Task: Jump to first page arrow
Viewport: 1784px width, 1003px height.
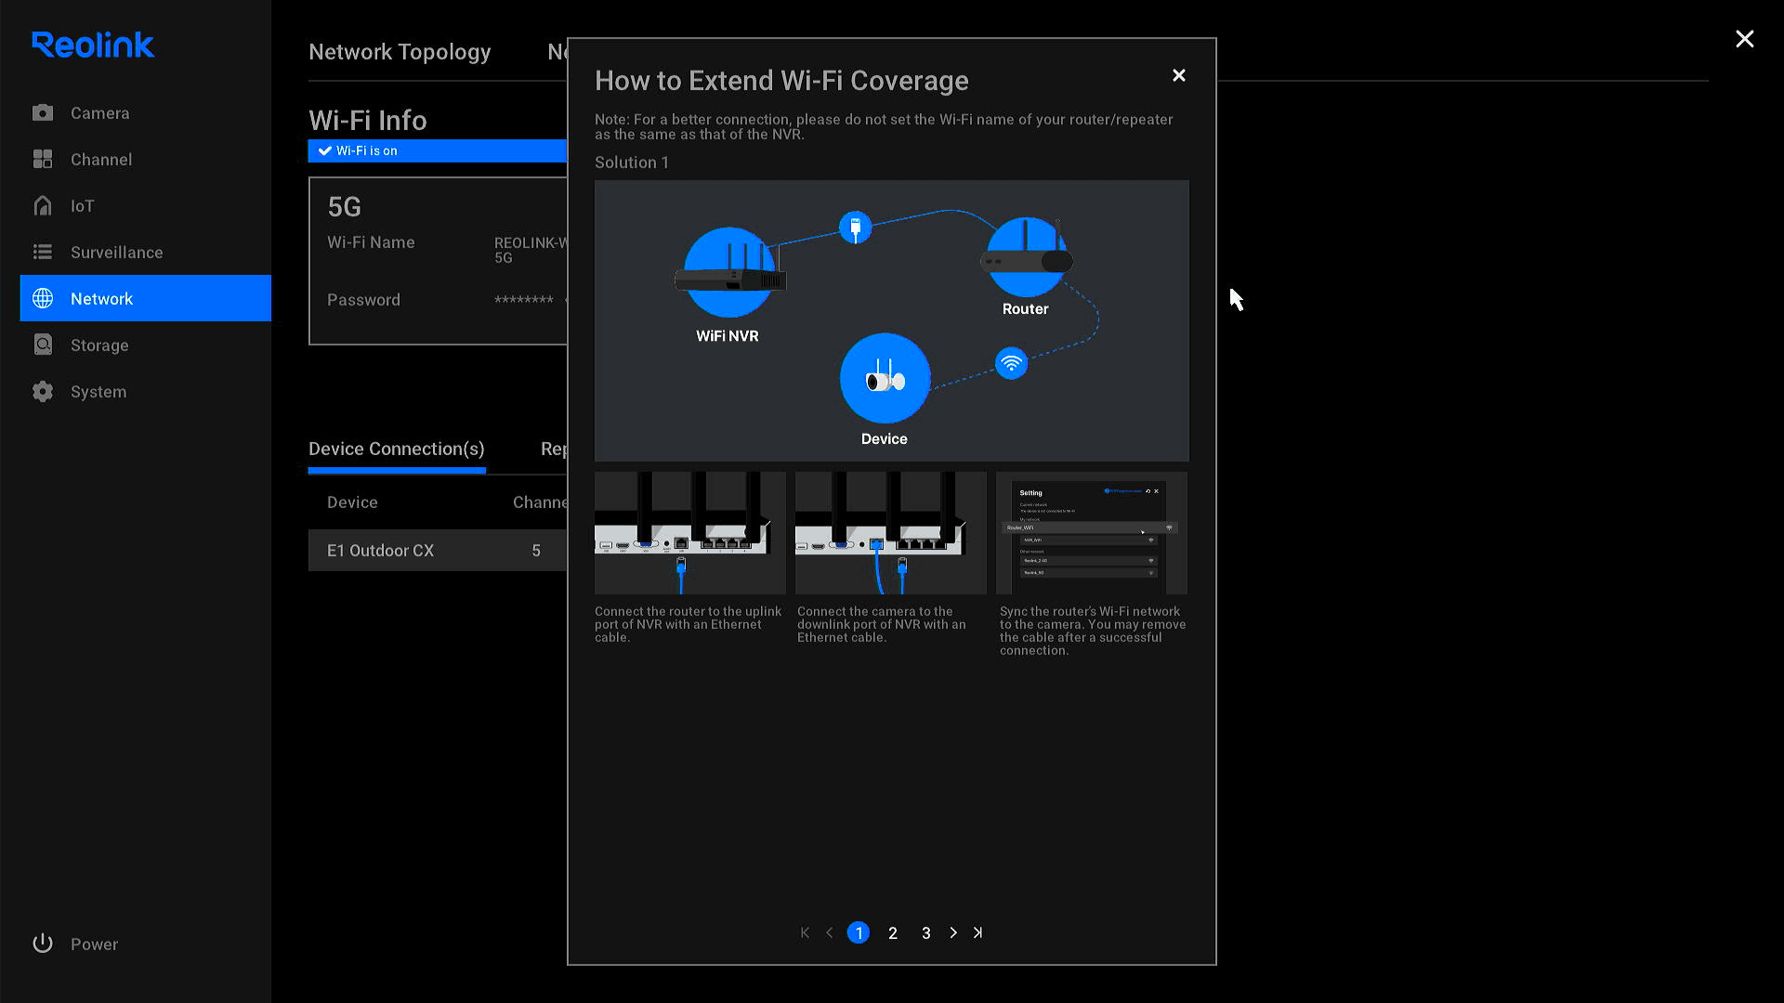Action: [805, 932]
